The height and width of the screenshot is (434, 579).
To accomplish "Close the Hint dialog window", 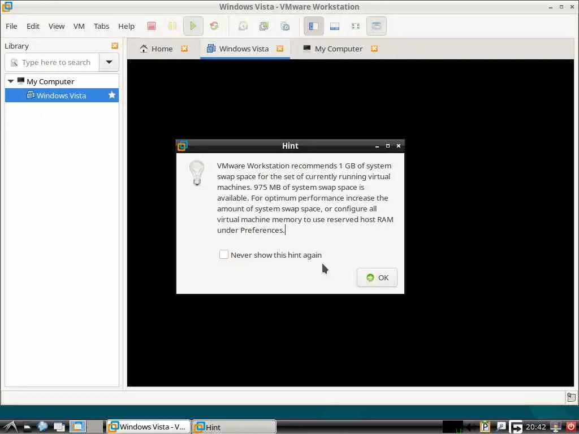I will pos(399,146).
